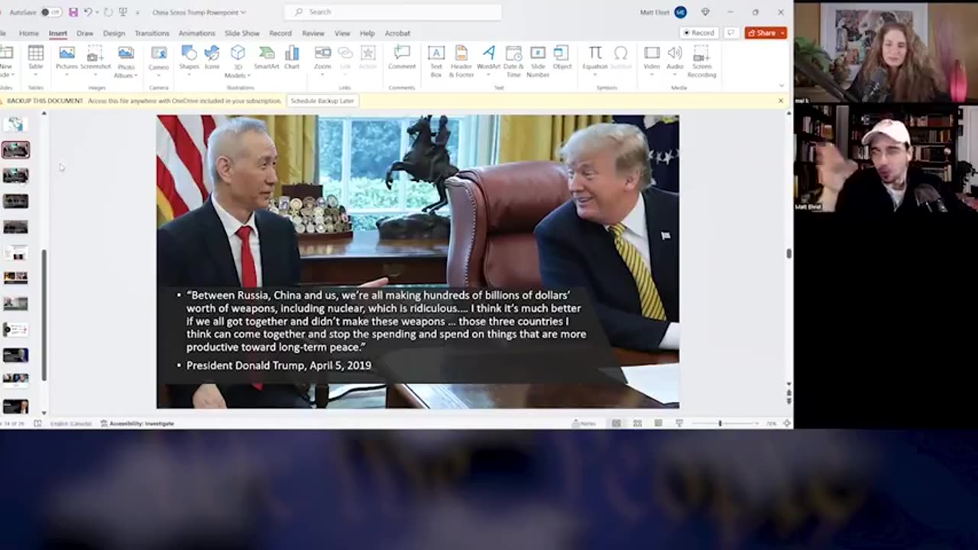Insert 3D Models
Screen dimensions: 978x550
[238, 61]
